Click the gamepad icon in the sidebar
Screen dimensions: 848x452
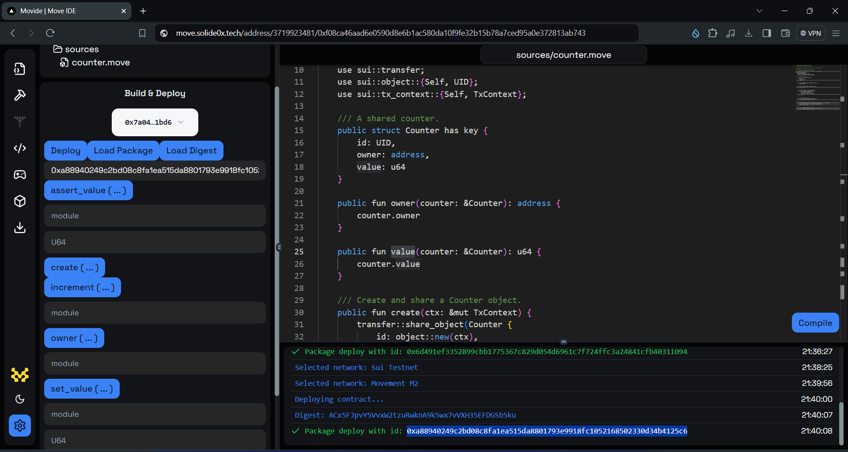20,175
